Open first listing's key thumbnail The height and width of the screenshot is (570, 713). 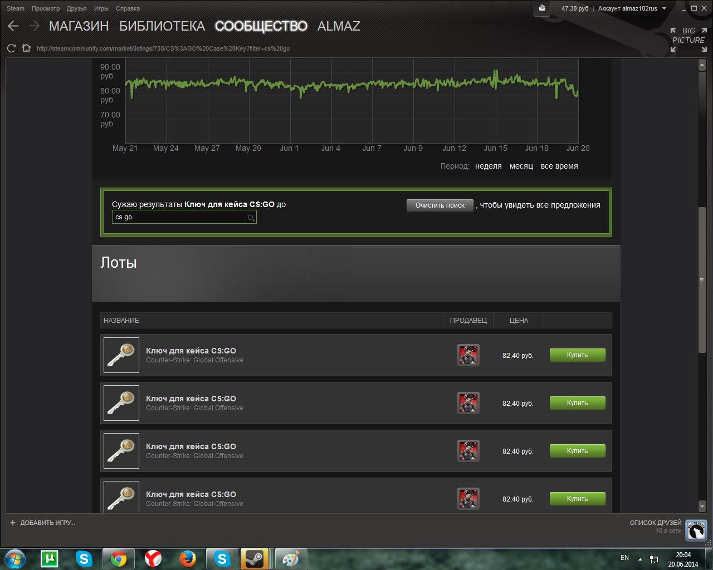tap(121, 355)
